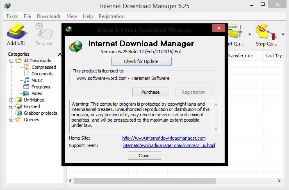Click the Resume toolbar icon

coord(44,31)
